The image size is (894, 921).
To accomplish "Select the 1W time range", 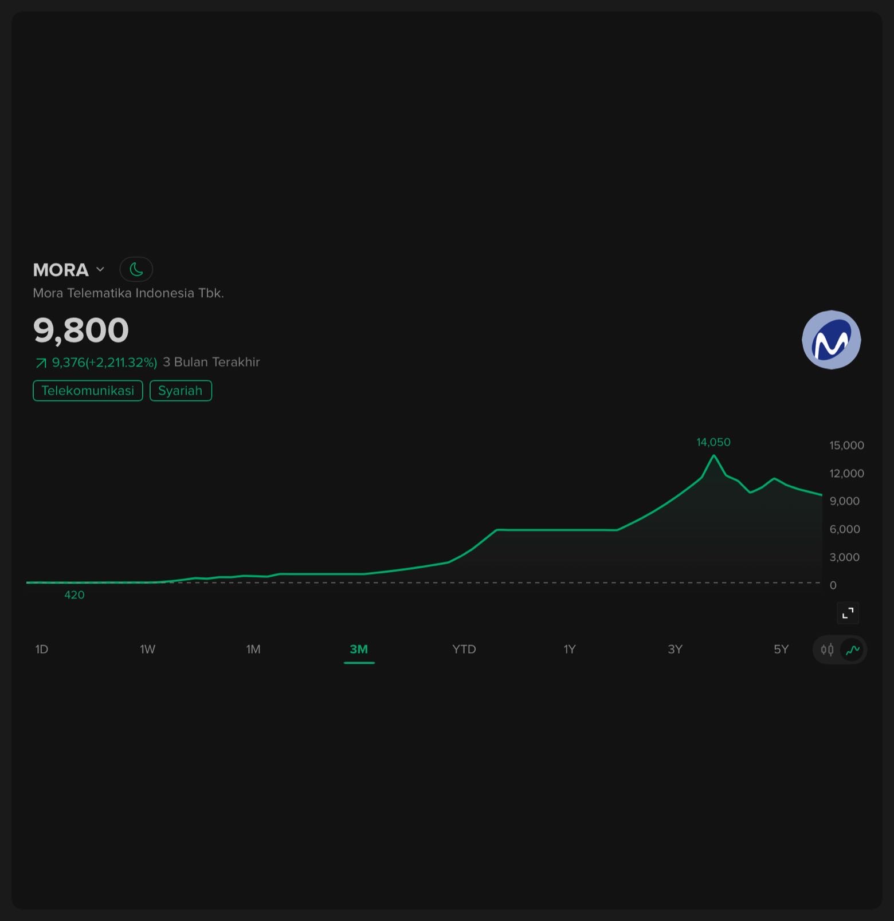I will coord(147,649).
